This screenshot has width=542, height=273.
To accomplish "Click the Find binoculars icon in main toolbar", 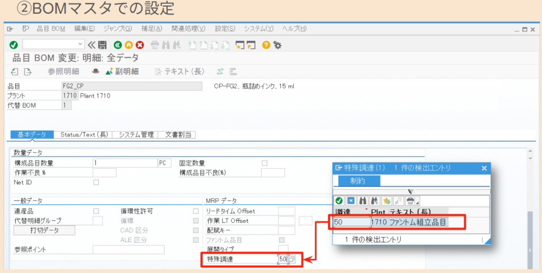I will [x=166, y=44].
